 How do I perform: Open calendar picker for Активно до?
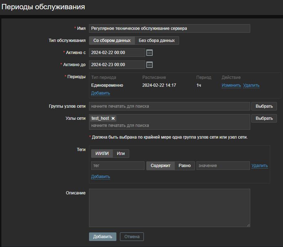tap(150, 65)
